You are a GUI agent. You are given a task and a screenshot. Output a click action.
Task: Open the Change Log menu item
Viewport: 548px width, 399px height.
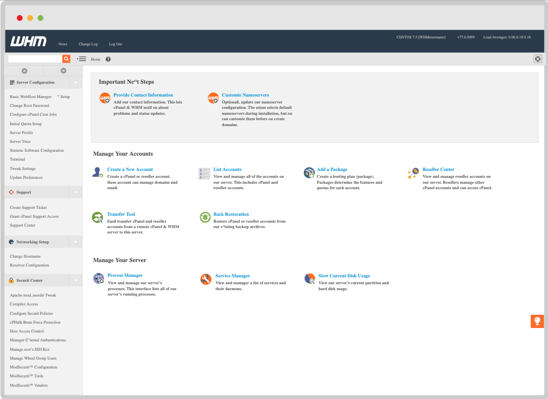(88, 44)
